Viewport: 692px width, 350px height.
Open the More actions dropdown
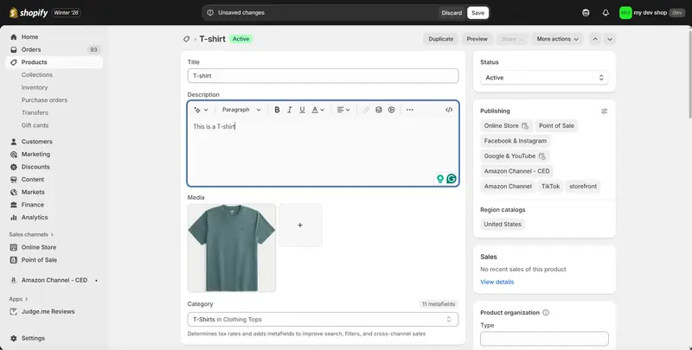pos(557,39)
